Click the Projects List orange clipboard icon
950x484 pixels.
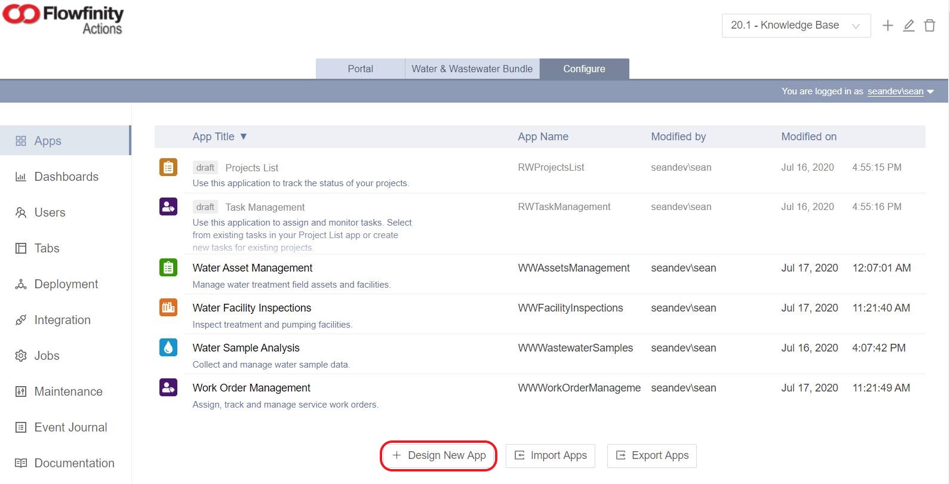168,167
